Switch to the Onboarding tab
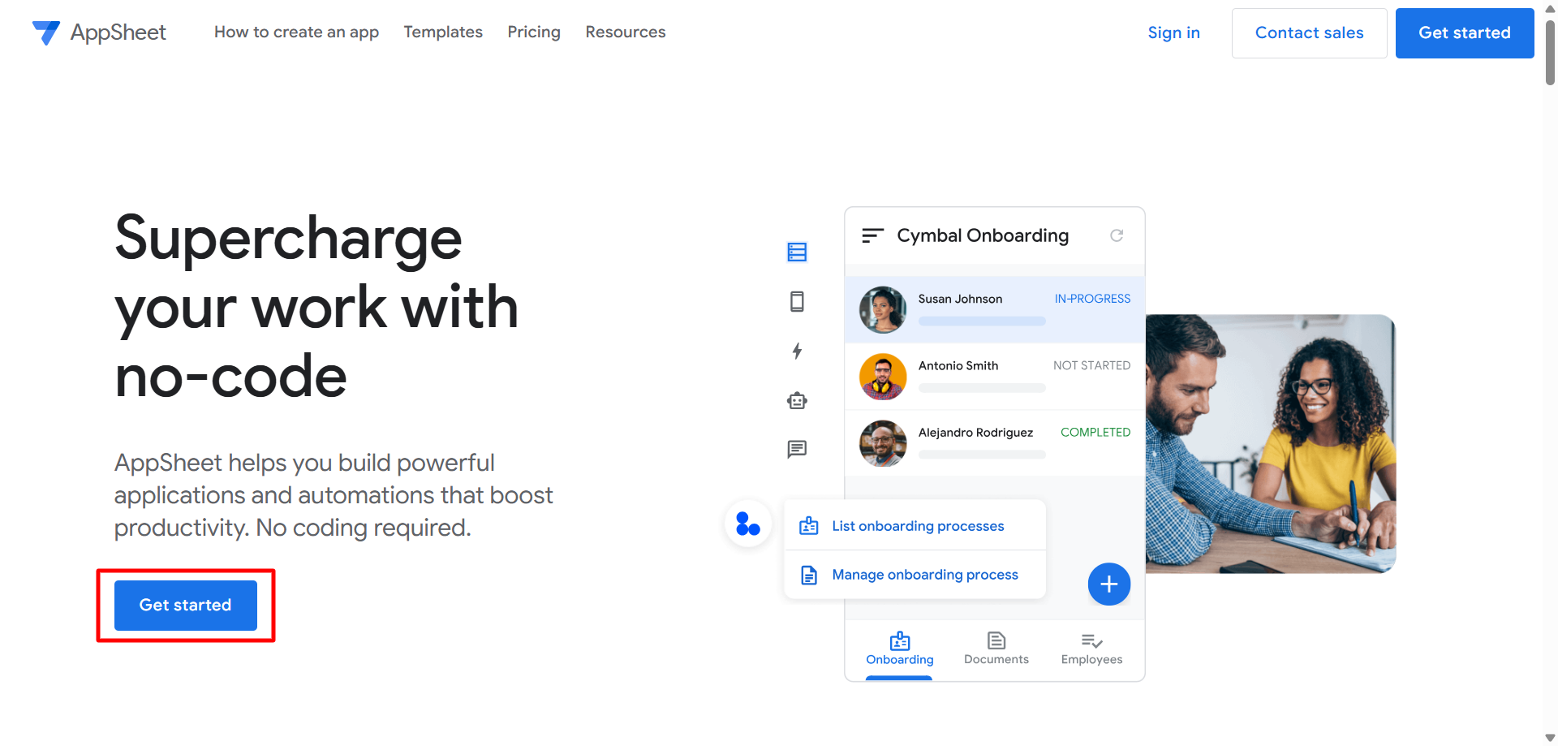This screenshot has height=746, width=1558. 899,649
